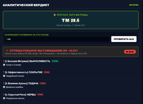Click the bookmaker coefficient input field

click(57, 39)
